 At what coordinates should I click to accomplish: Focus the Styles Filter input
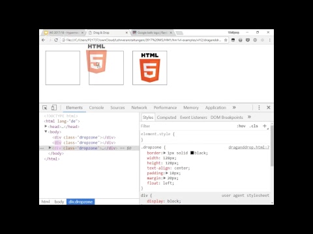187,126
